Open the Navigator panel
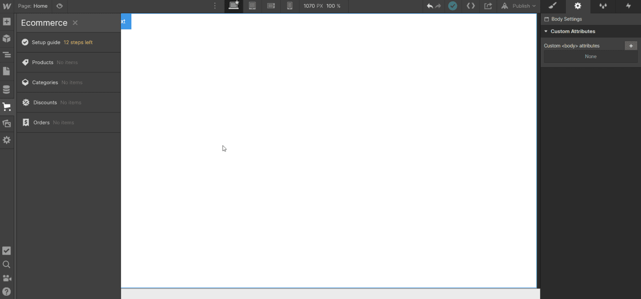Image resolution: width=641 pixels, height=299 pixels. 6,55
